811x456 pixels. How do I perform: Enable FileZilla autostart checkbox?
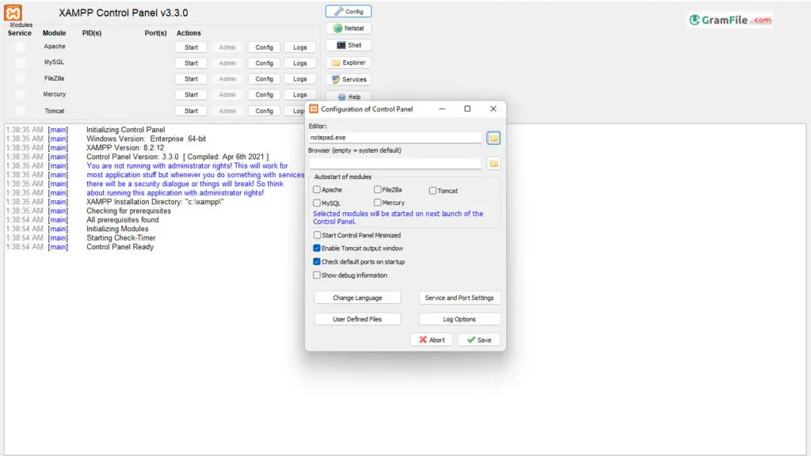[378, 190]
